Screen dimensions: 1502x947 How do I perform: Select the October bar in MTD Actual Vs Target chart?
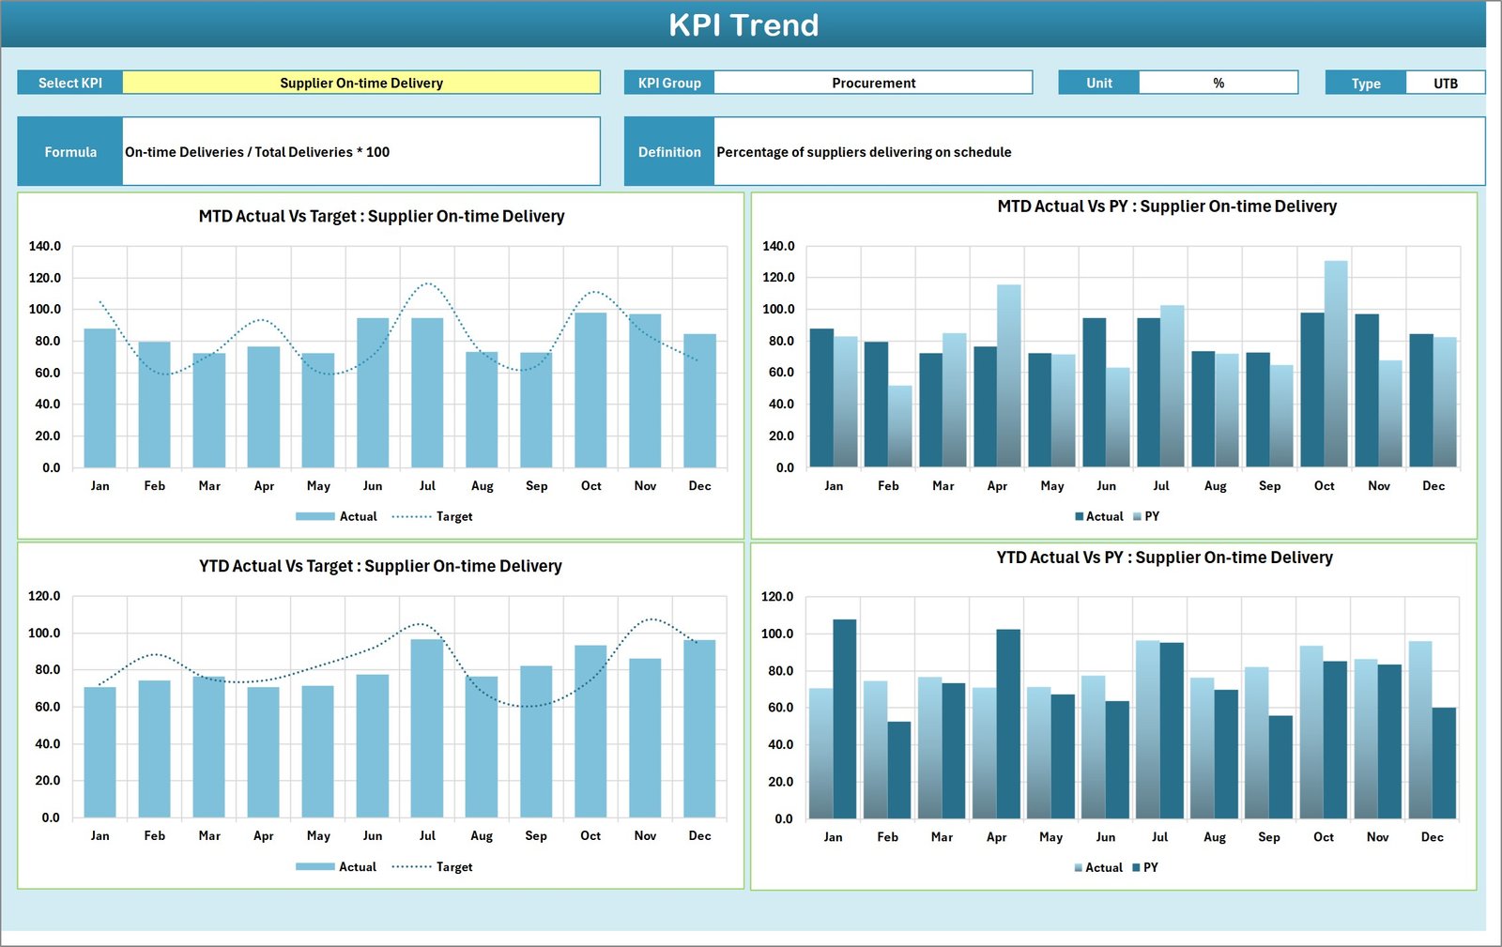(590, 389)
